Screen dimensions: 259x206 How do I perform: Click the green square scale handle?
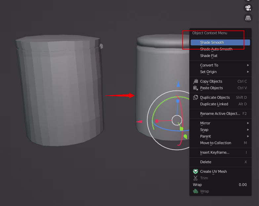(x=181, y=129)
